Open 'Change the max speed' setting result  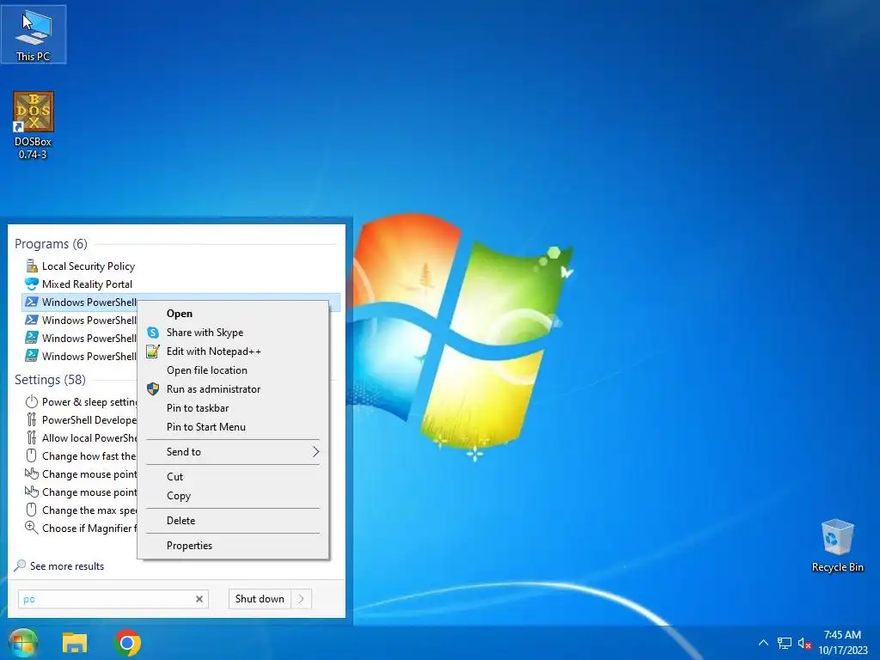(80, 510)
